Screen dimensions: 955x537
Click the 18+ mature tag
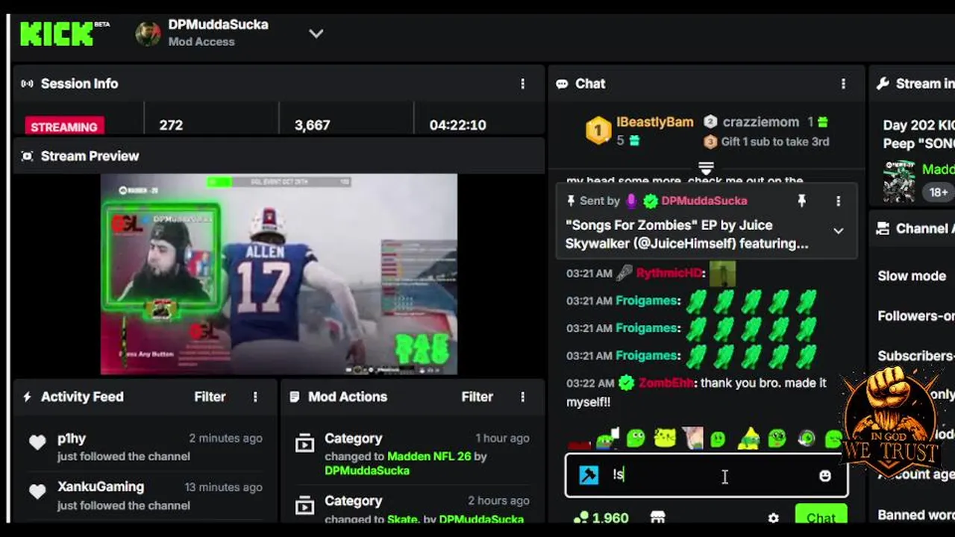pos(939,192)
